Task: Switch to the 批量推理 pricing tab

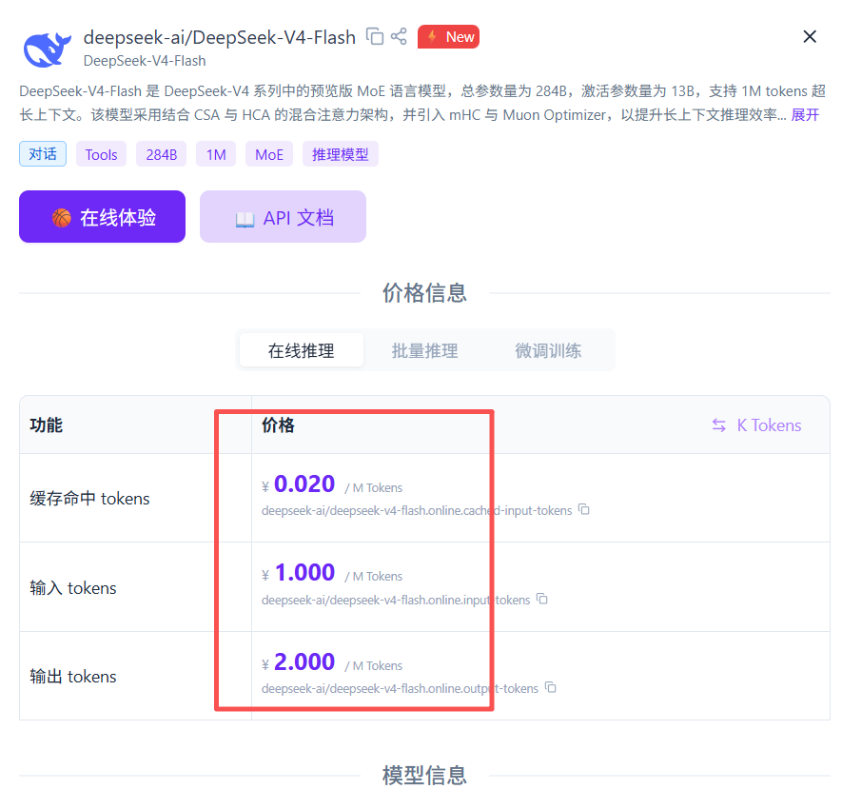Action: pos(424,350)
